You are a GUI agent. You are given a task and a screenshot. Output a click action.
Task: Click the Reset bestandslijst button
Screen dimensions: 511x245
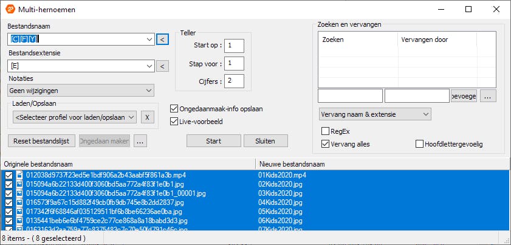coord(41,140)
